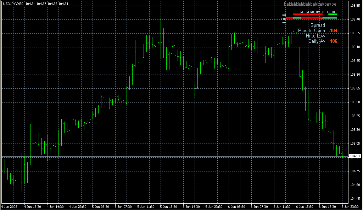The width and height of the screenshot is (363, 210).
Task: Click the OHLC values after the chart title
Action: [47, 4]
